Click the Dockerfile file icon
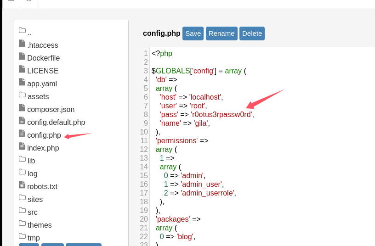 22,56
